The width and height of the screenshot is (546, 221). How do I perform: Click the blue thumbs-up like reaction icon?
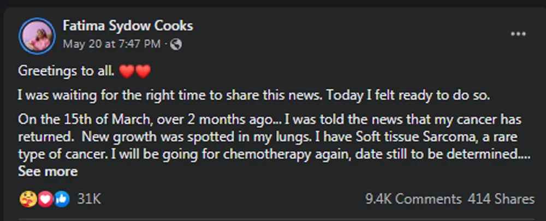point(62,199)
